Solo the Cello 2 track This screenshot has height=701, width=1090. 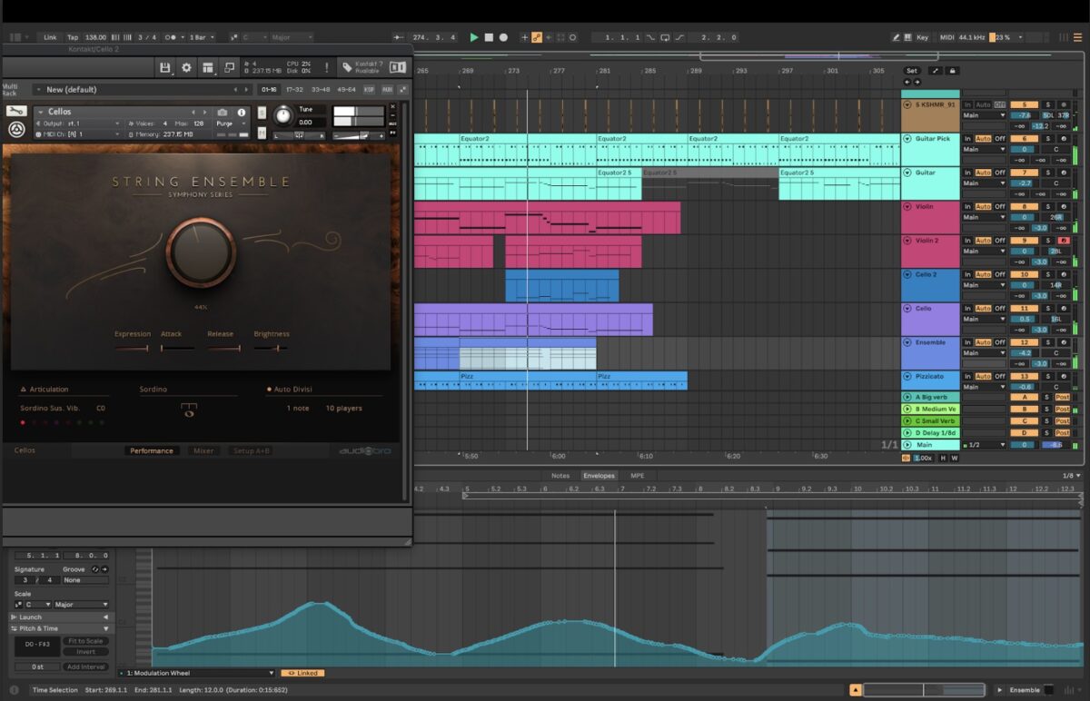(x=1046, y=274)
